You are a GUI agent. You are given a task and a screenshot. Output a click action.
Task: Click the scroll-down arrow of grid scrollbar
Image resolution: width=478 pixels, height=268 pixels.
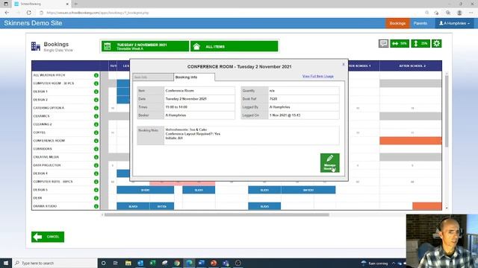click(x=447, y=208)
